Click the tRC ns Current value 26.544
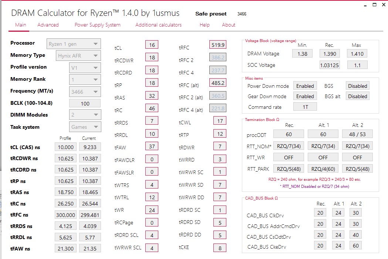The image size is (388, 259). pos(90,204)
